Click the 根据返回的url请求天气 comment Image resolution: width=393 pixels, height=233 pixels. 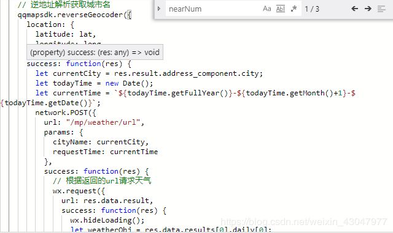[x=102, y=181]
